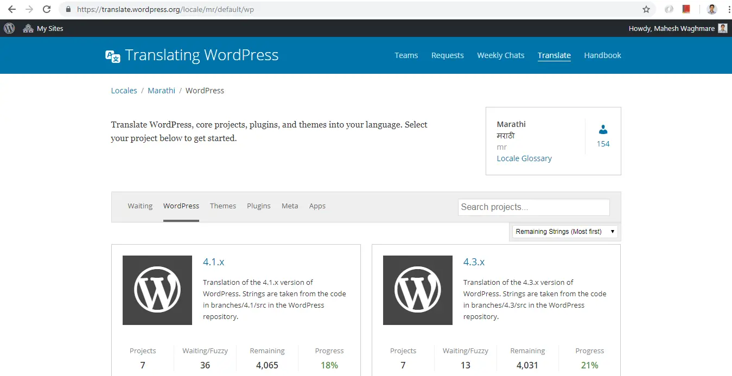Focus the Search projects field

click(x=534, y=207)
